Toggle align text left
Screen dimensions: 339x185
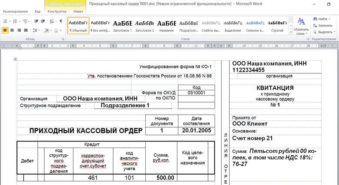(x=5, y=30)
